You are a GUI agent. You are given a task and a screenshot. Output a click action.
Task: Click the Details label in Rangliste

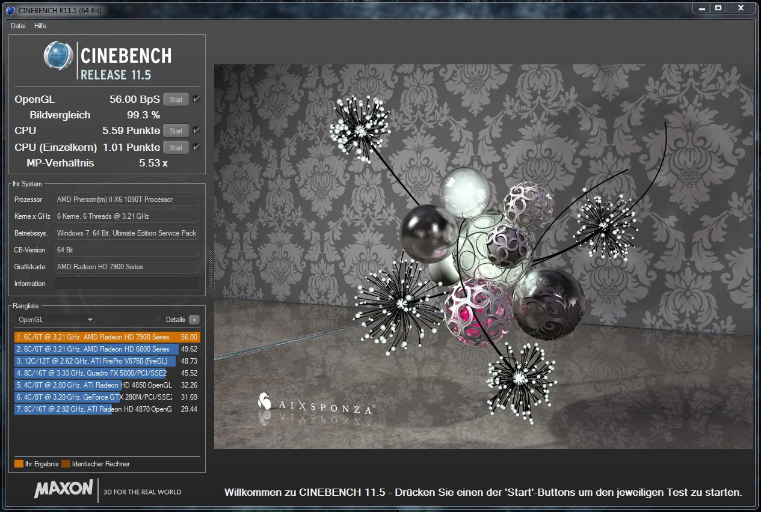tap(176, 320)
